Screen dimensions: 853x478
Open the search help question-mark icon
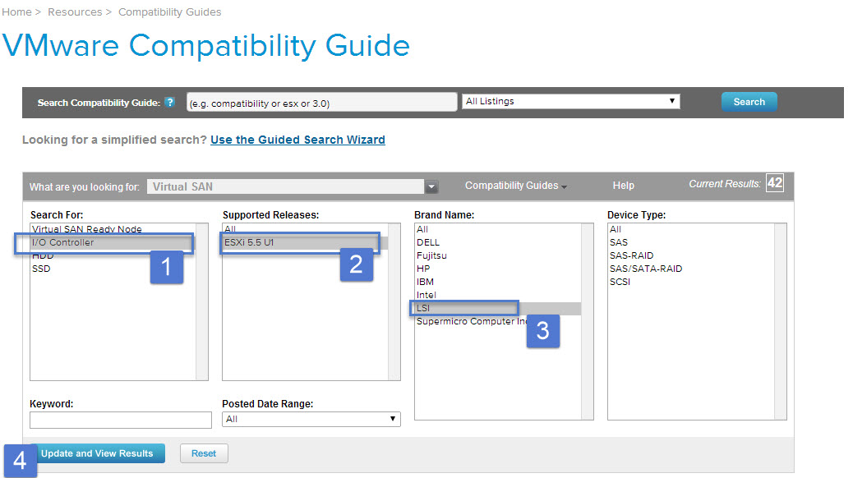point(170,102)
